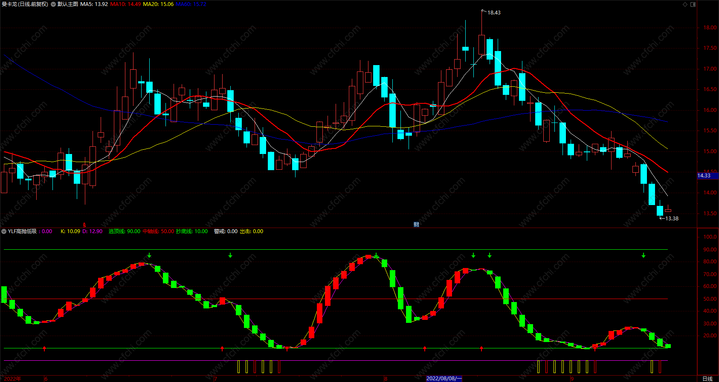Click the 逃顶线: 90.00 label
Viewport: 719px width, 382px height.
(x=125, y=231)
